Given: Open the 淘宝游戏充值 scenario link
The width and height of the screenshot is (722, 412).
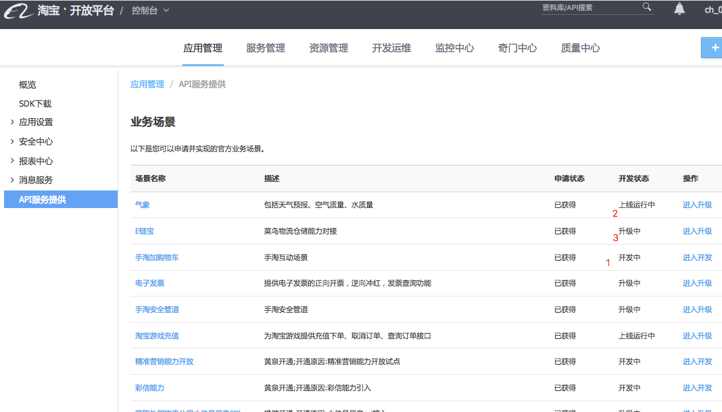Looking at the screenshot, I should coord(157,336).
